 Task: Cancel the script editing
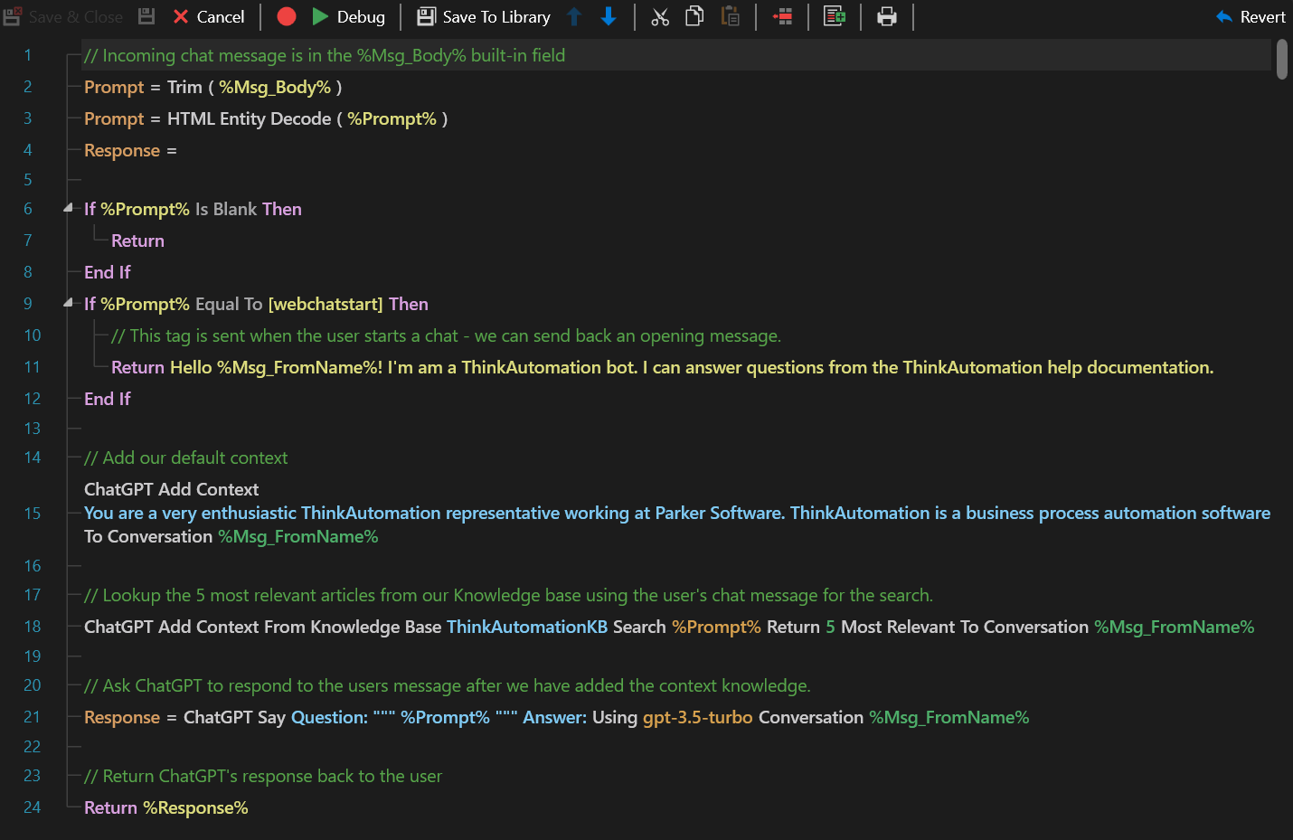click(x=209, y=16)
